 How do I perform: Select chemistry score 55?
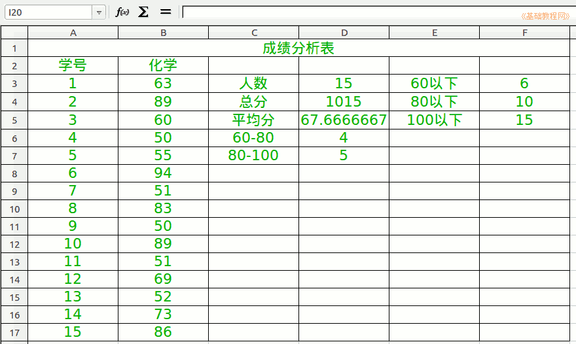(x=164, y=156)
